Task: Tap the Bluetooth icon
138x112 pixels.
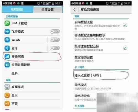Action: coord(7,48)
